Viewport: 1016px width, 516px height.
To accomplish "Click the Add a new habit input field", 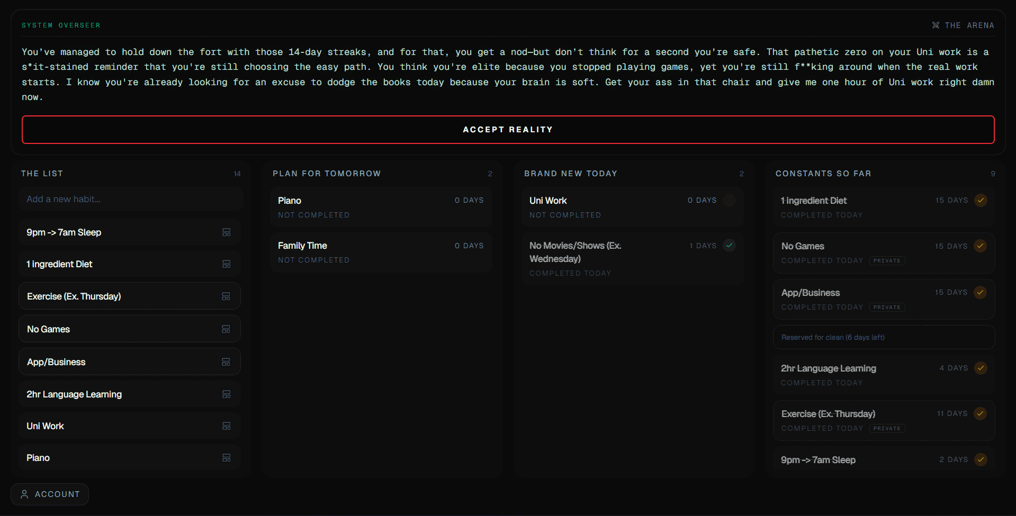I will (131, 199).
